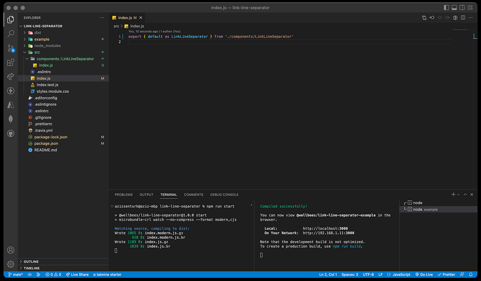Image resolution: width=481 pixels, height=281 pixels.
Task: Switch to the PROBLEMS tab
Action: (123, 195)
